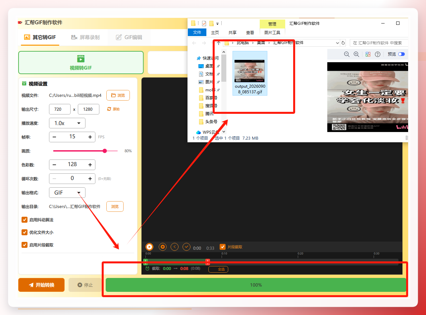The width and height of the screenshot is (426, 315).
Task: Switch to the 屏幕录制 tab
Action: 85,37
